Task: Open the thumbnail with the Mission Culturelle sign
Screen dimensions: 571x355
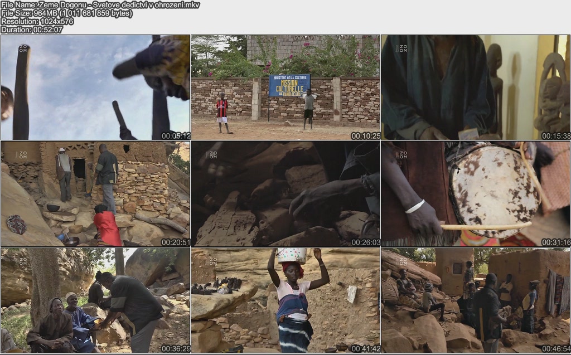Action: [285, 87]
